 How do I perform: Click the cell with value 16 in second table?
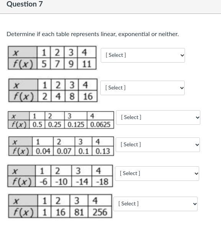pyautogui.click(x=88, y=96)
